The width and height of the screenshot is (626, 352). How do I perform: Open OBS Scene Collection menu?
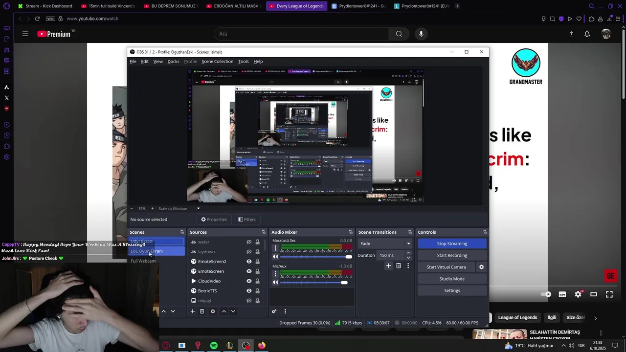tap(217, 62)
